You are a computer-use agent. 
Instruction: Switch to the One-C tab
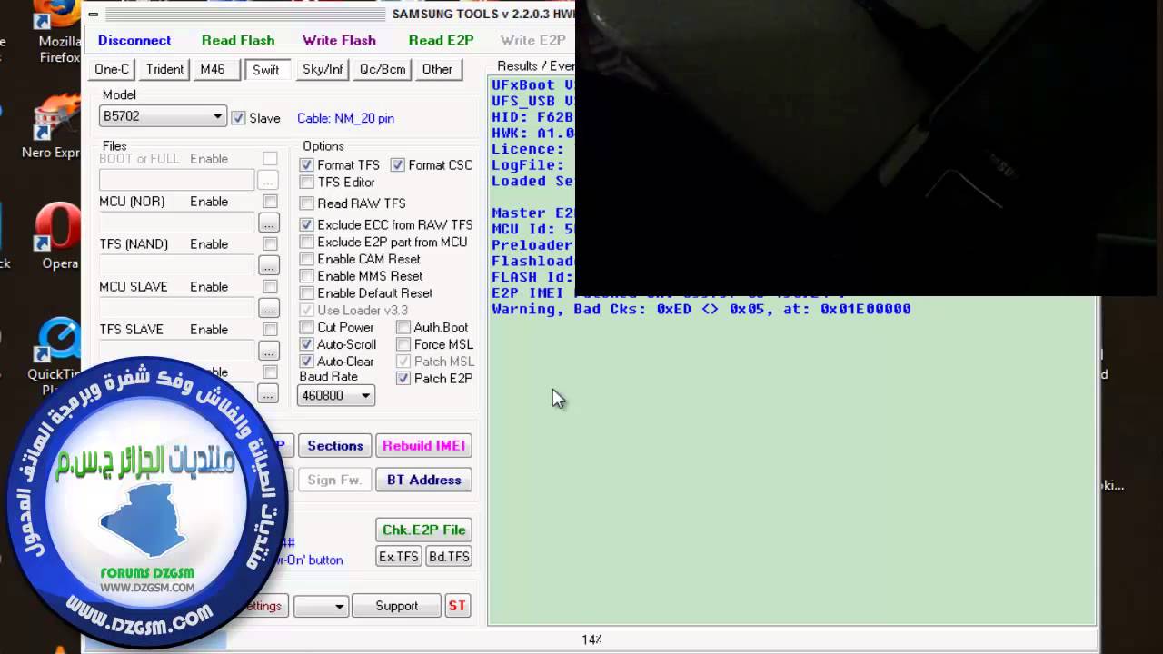[x=112, y=69]
